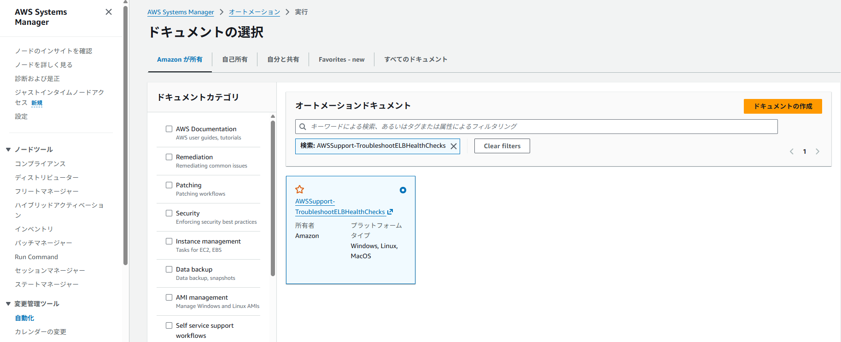This screenshot has height=342, width=841.
Task: Click breadcrumb chevron after AWS Systems Manager
Action: (222, 12)
